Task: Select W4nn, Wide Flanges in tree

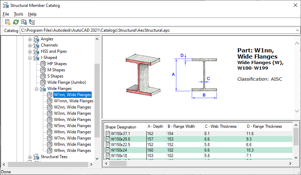Action: (72, 120)
